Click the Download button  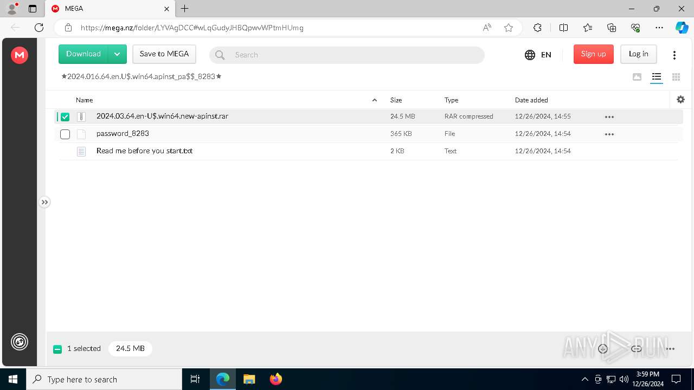(83, 54)
